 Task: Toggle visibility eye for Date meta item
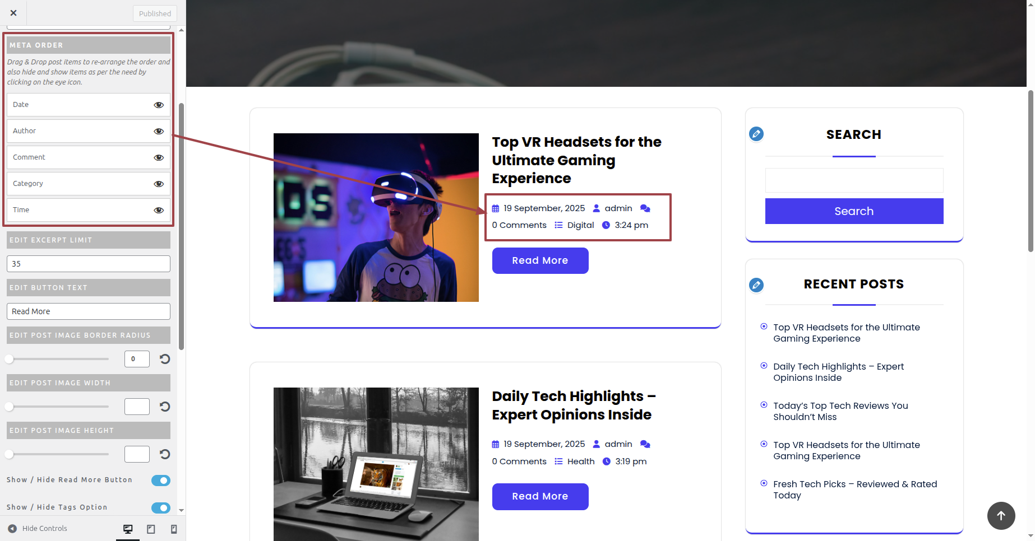[x=159, y=105]
